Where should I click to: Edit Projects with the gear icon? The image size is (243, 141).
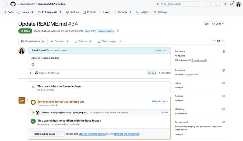pos(224,96)
